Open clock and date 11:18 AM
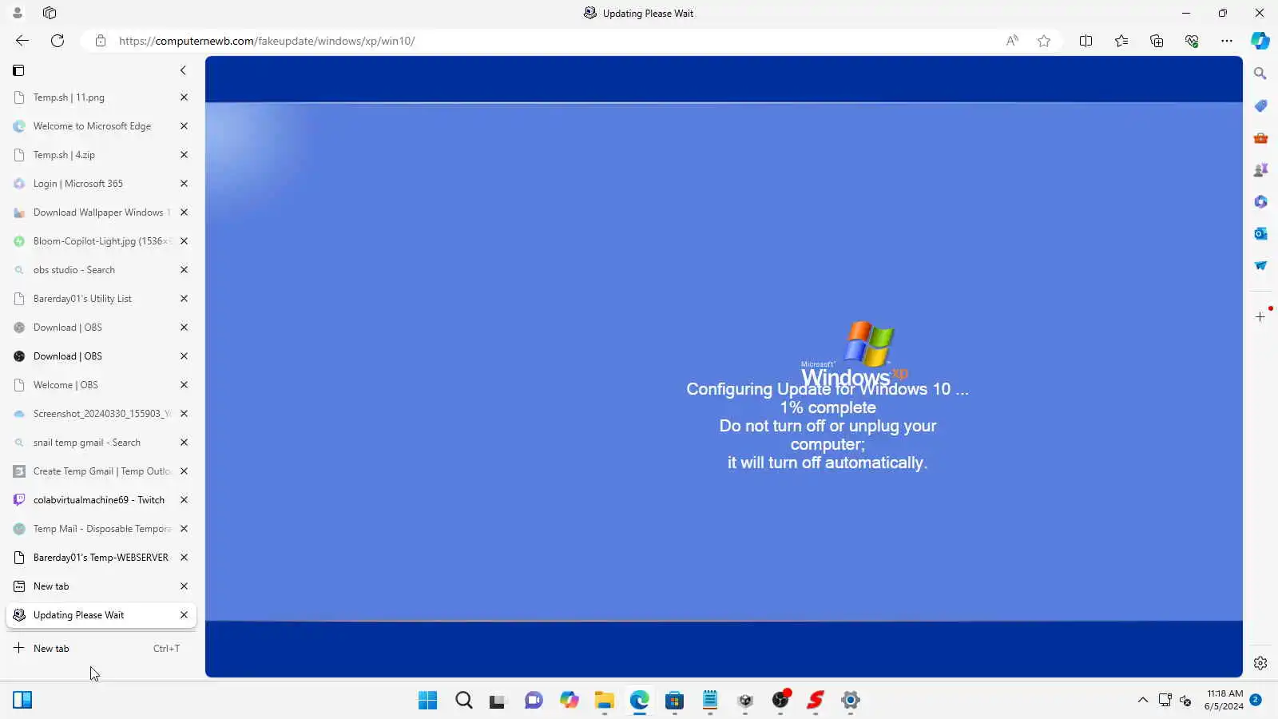 [x=1224, y=700]
